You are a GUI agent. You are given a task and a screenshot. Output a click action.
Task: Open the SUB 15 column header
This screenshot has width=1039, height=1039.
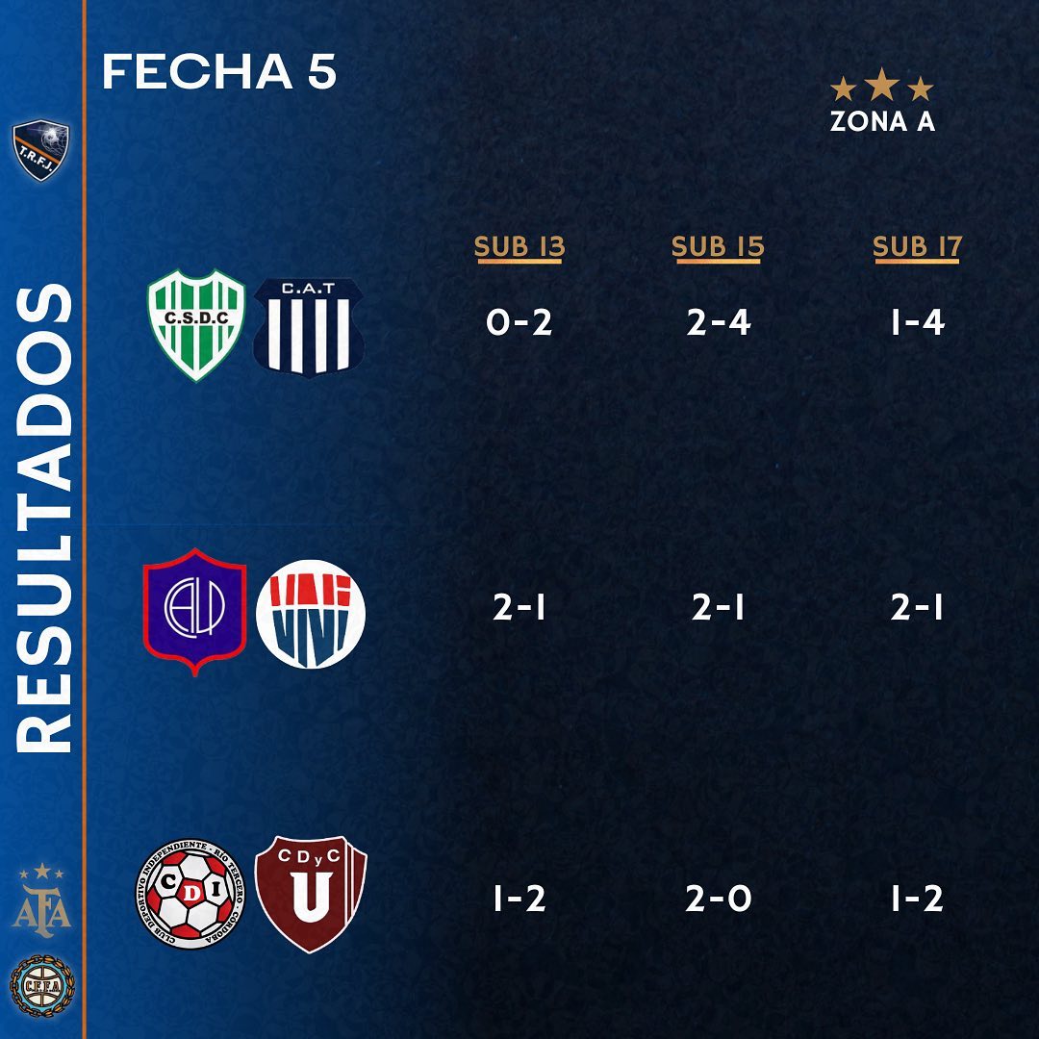pyautogui.click(x=718, y=247)
